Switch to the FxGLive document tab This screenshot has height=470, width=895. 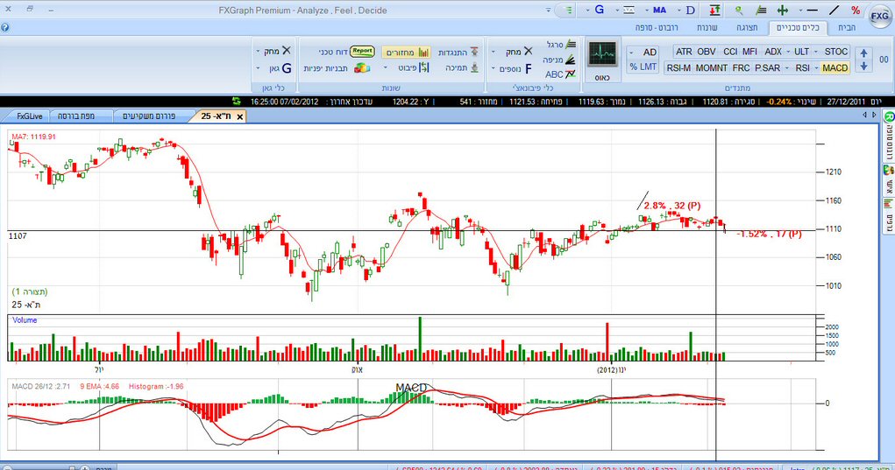[27, 116]
